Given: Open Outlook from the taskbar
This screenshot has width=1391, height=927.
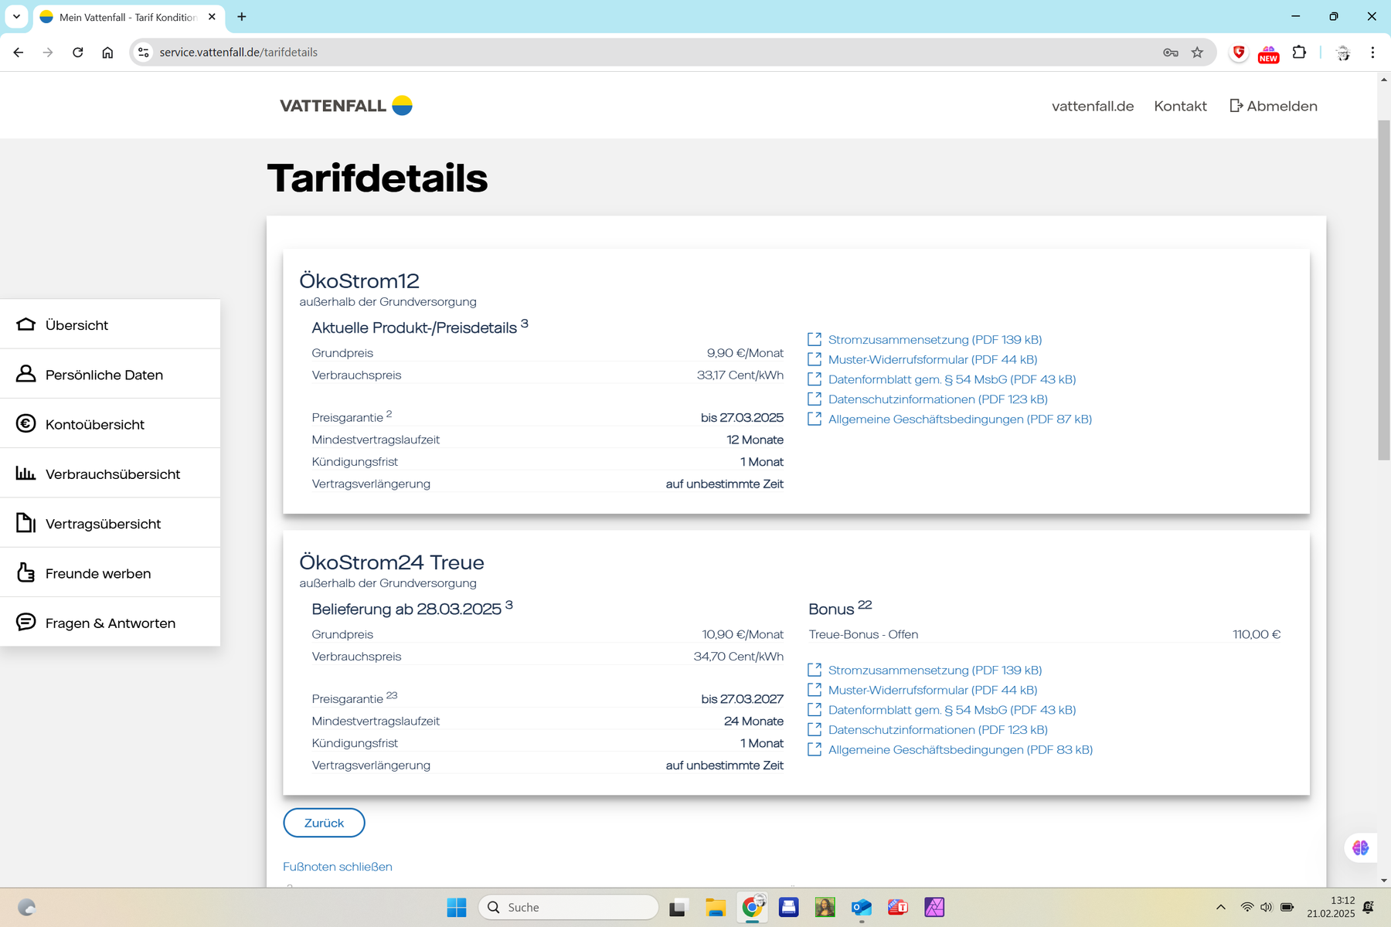Looking at the screenshot, I should [861, 907].
